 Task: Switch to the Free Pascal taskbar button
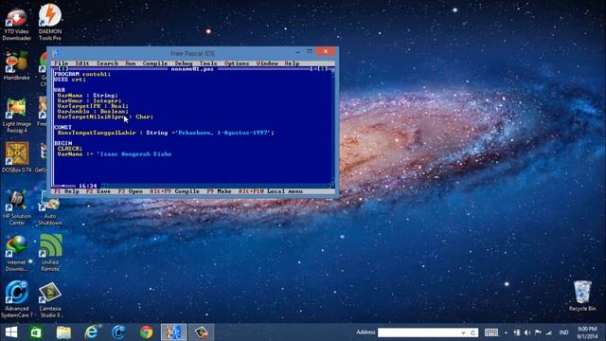click(x=174, y=332)
